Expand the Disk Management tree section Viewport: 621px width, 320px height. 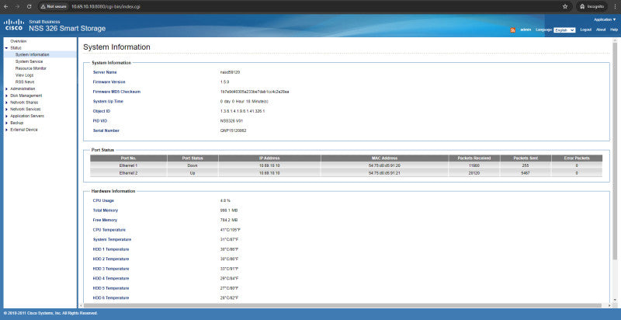(x=6, y=96)
